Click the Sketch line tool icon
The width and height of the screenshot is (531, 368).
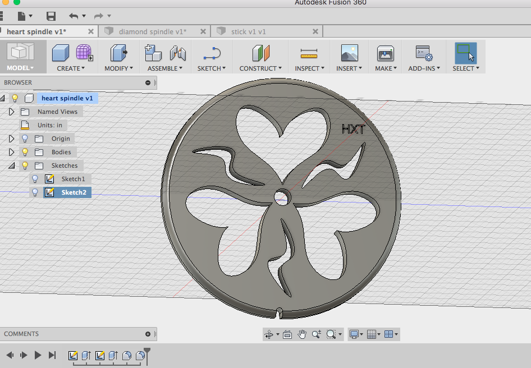point(212,54)
